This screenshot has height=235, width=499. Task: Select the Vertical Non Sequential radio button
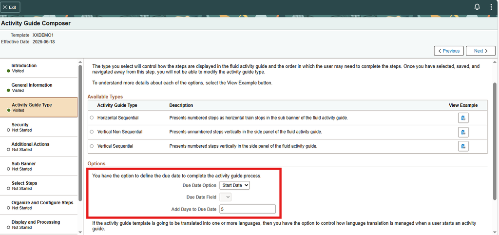click(x=92, y=132)
